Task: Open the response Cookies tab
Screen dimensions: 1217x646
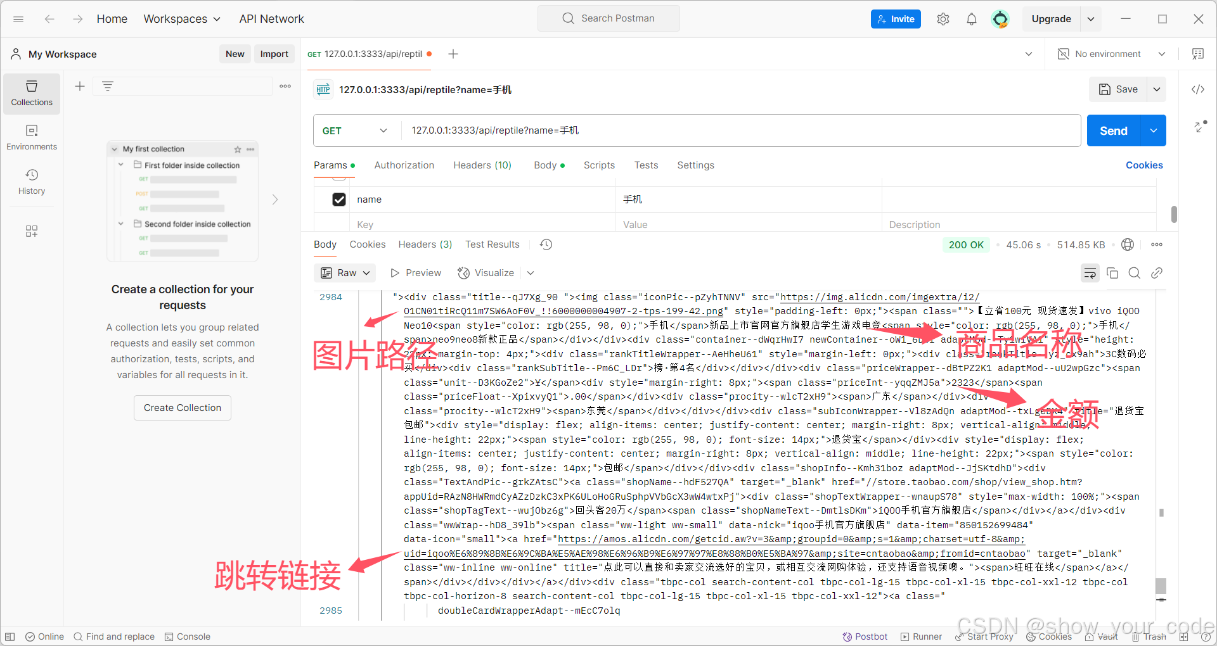Action: coord(368,244)
